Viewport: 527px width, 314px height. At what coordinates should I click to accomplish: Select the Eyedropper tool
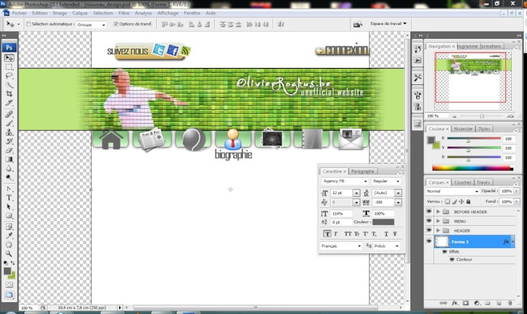tap(9, 236)
